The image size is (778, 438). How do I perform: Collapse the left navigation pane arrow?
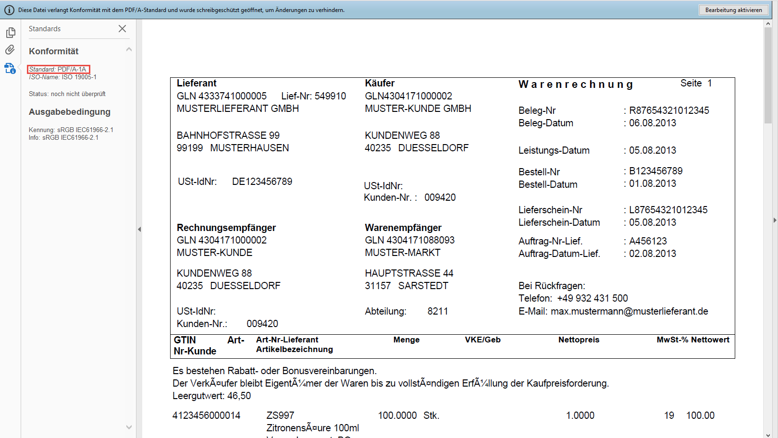tap(139, 229)
